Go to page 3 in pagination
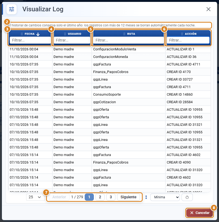Viewport: 219px width, 222px height. pyautogui.click(x=111, y=197)
